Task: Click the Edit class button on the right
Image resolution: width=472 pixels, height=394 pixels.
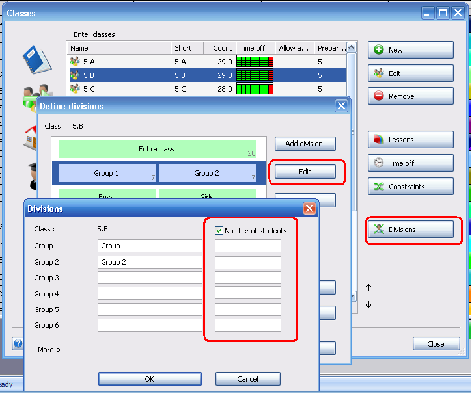Action: [410, 73]
